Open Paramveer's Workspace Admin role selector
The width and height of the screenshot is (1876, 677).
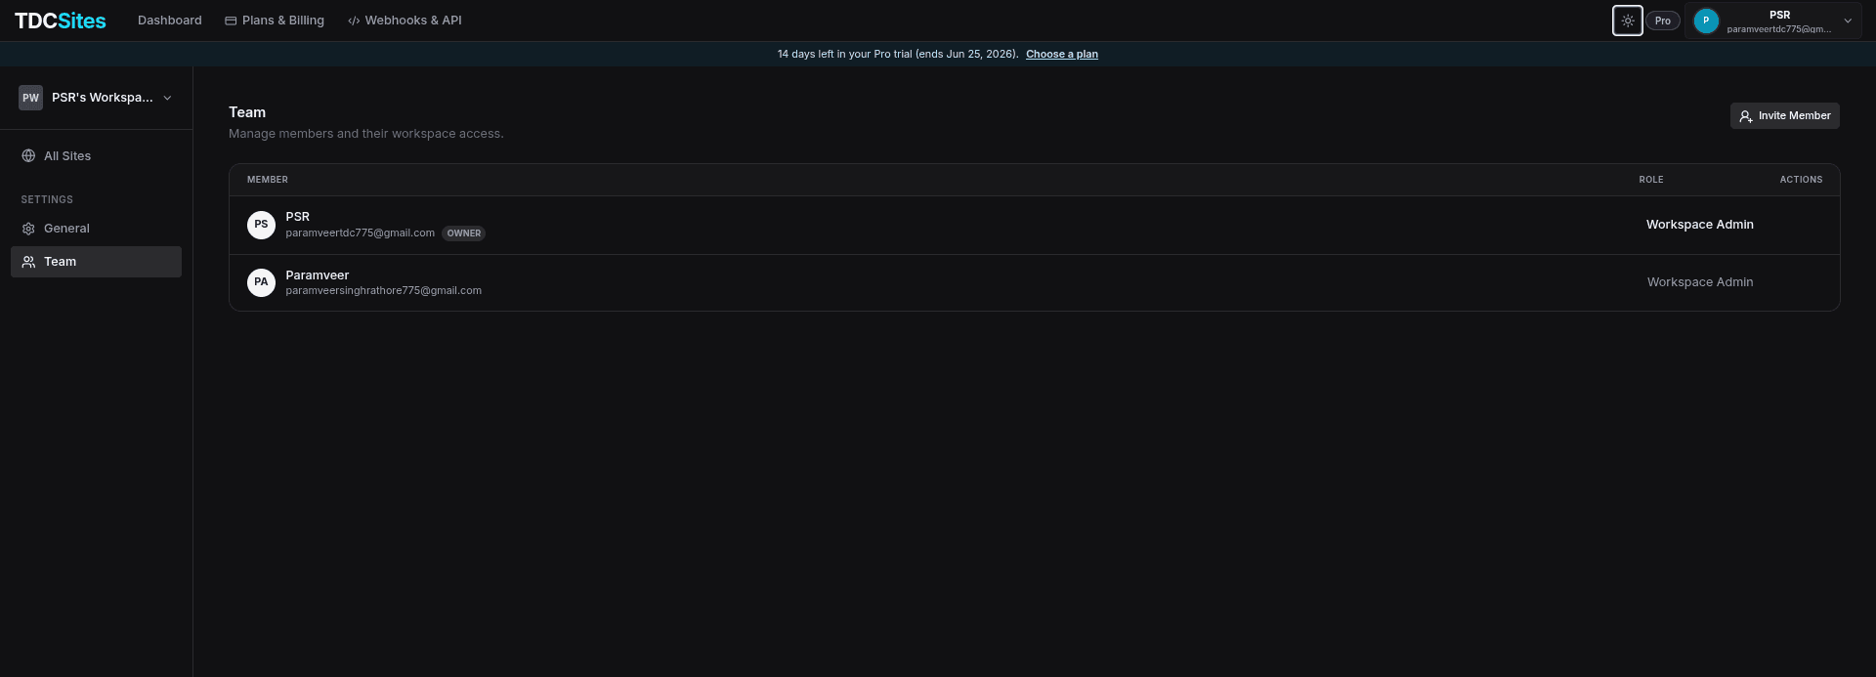tap(1700, 282)
